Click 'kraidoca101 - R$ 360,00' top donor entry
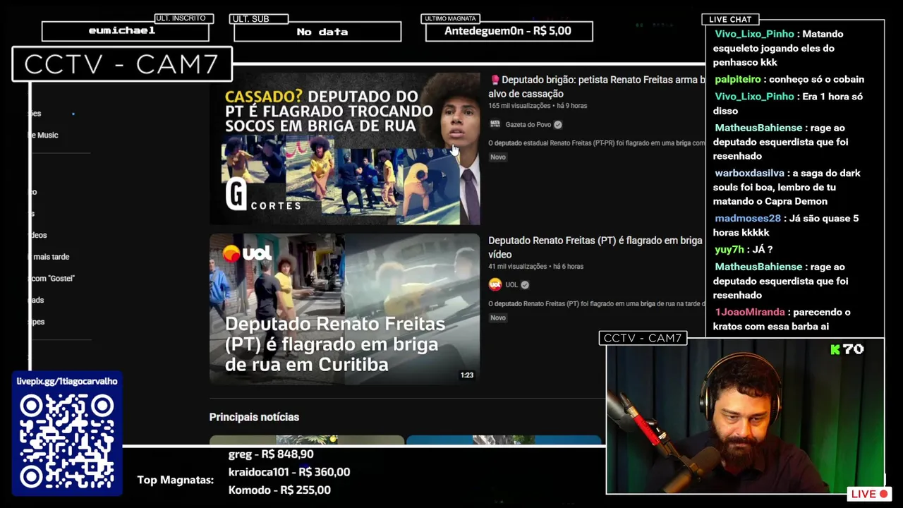The height and width of the screenshot is (508, 903). (289, 472)
